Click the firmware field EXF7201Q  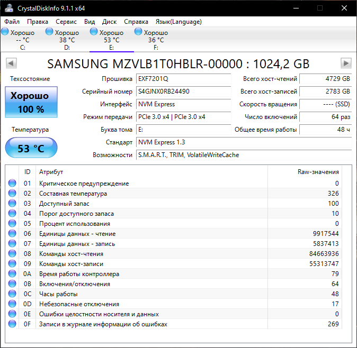tap(183, 79)
